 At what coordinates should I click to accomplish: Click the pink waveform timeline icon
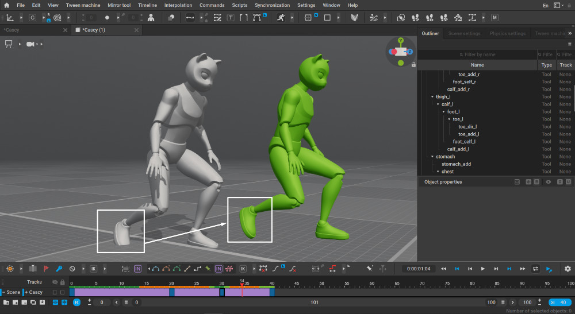tap(229, 269)
